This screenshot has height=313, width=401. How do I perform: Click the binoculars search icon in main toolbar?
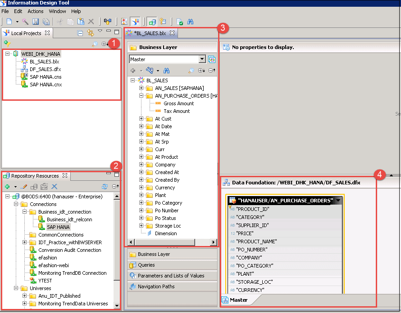(190, 21)
